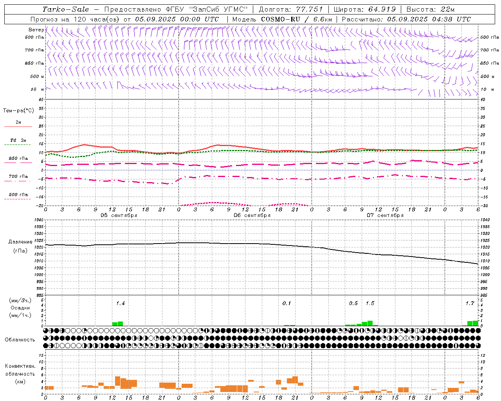Click red line sample under '2м' legend
The height and width of the screenshot is (401, 501).
coord(18,126)
